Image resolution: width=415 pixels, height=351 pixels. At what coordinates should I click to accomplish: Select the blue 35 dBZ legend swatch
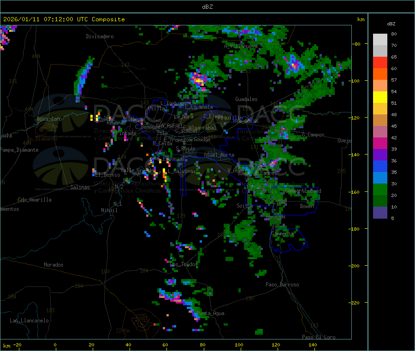(380, 166)
